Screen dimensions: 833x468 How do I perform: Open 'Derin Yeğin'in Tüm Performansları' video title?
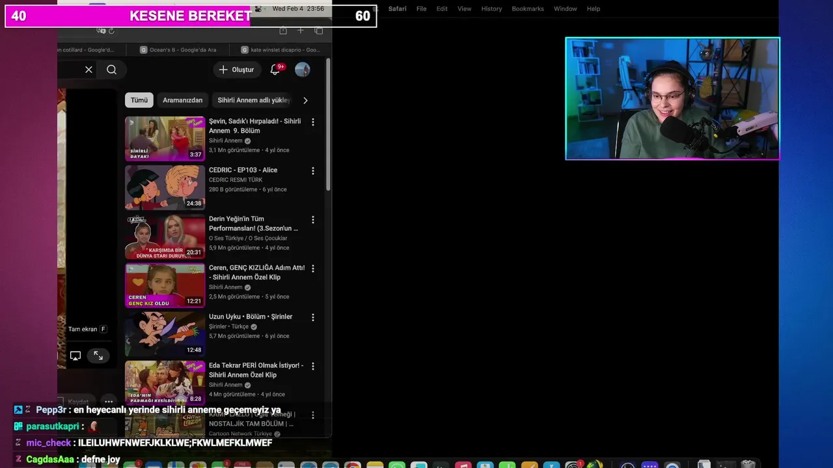253,224
